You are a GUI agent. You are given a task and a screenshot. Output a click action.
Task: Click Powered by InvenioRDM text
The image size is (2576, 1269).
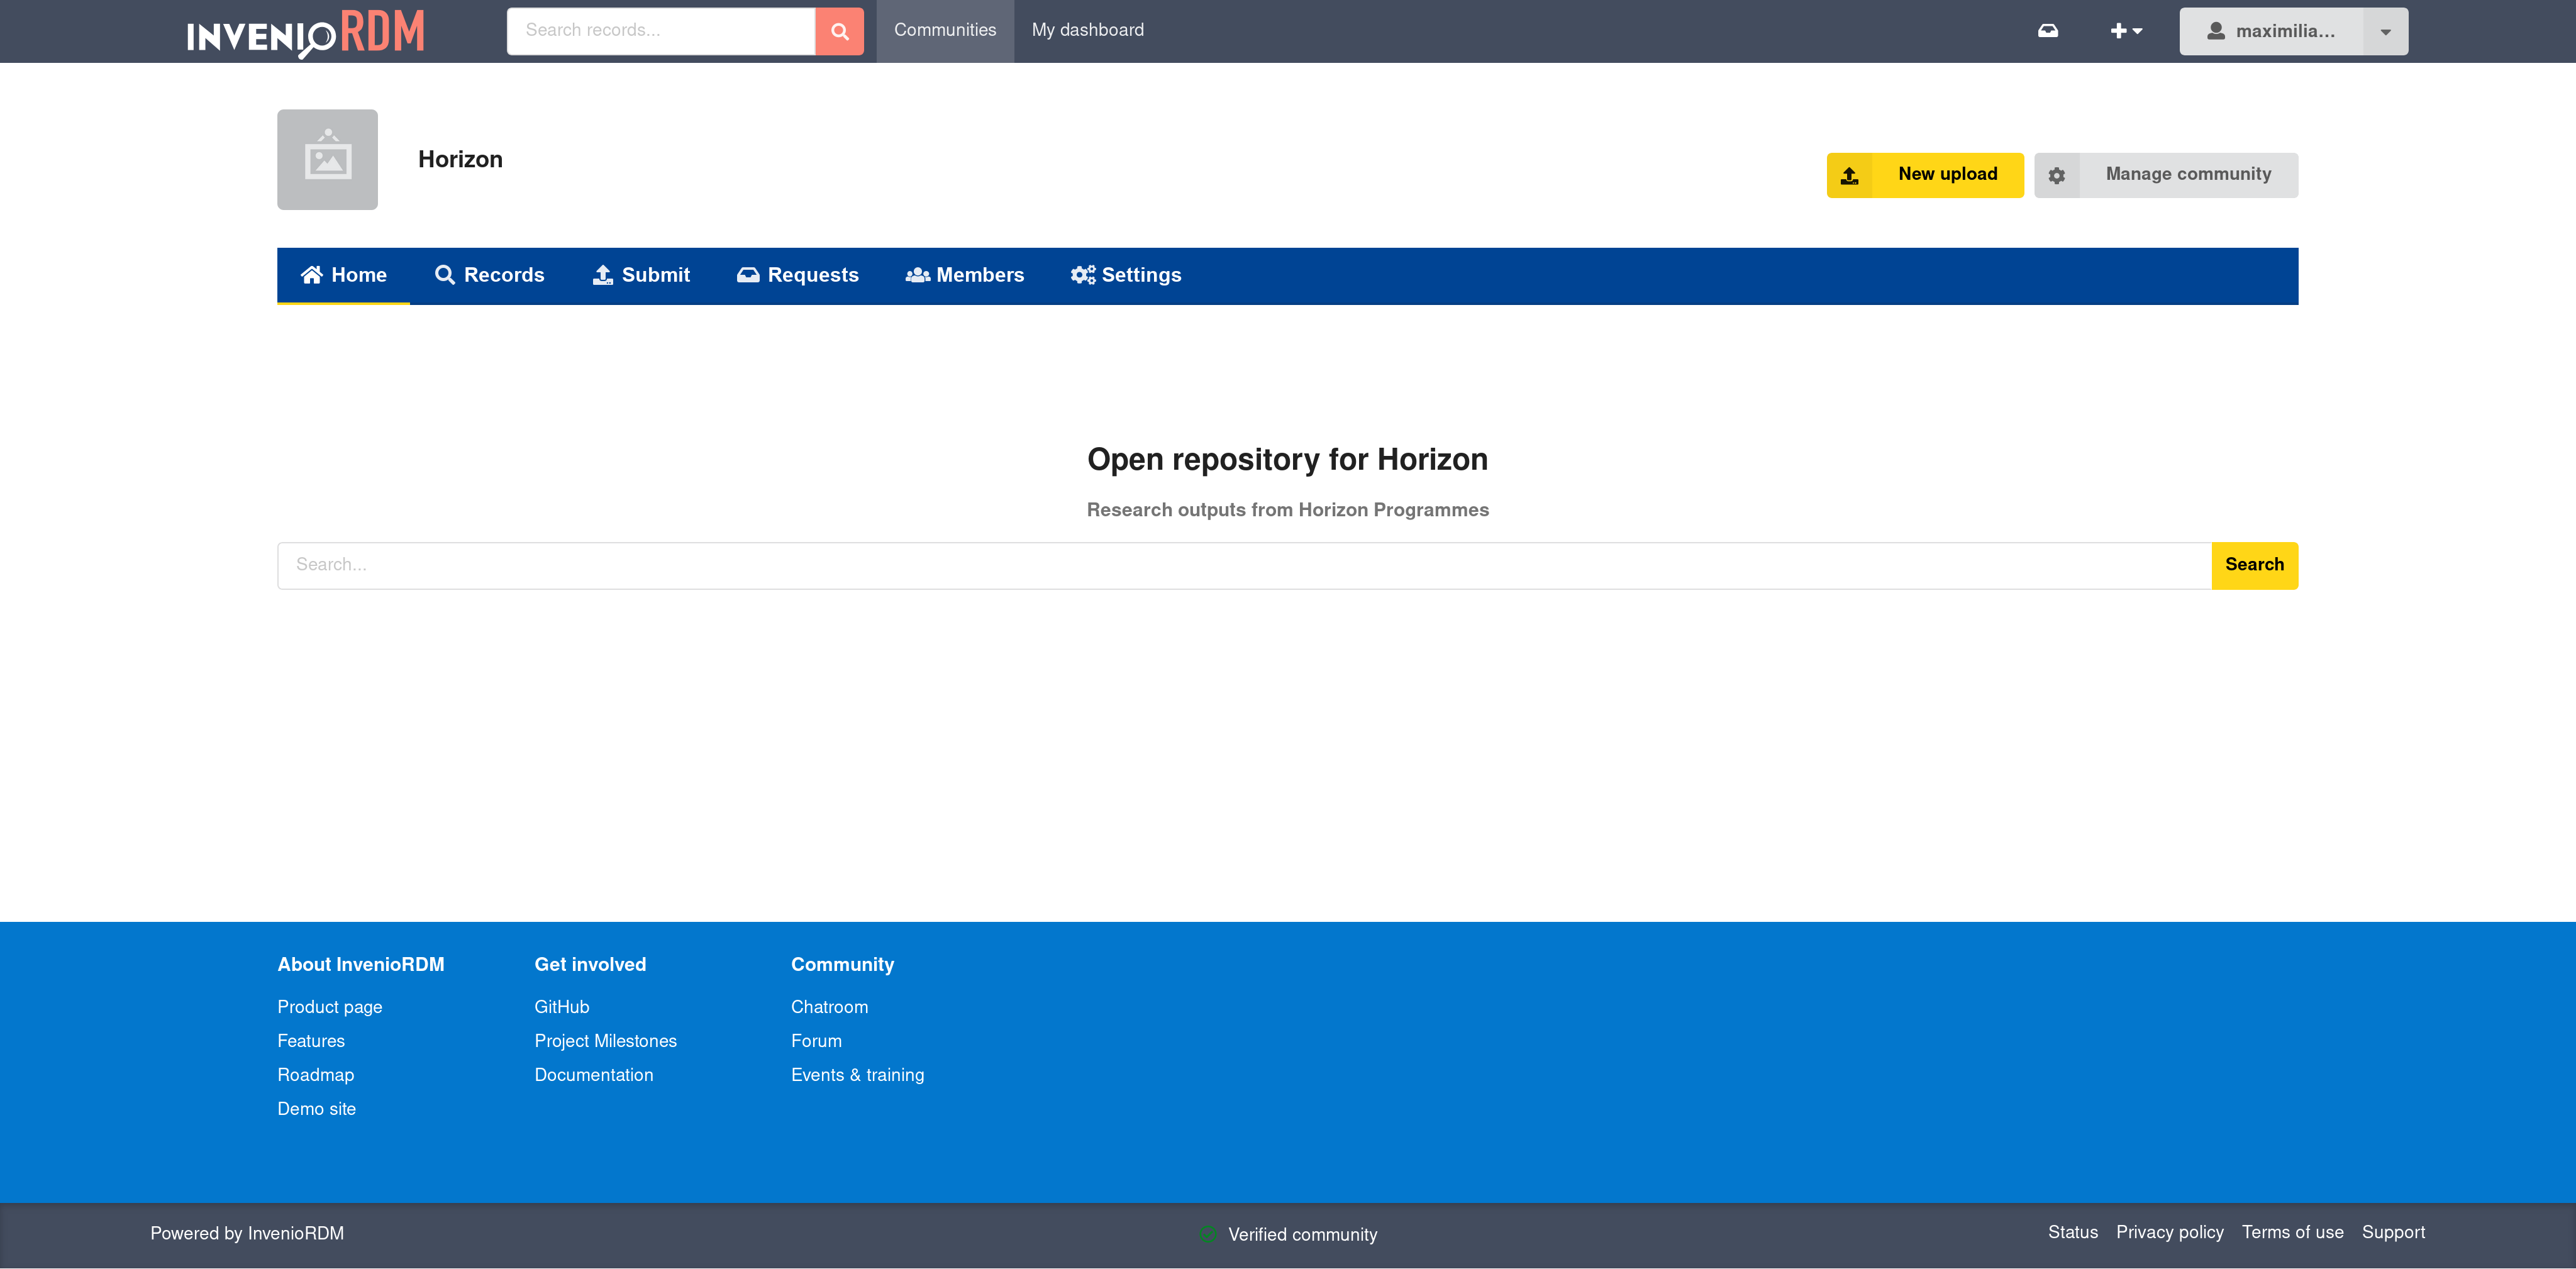pyautogui.click(x=247, y=1233)
